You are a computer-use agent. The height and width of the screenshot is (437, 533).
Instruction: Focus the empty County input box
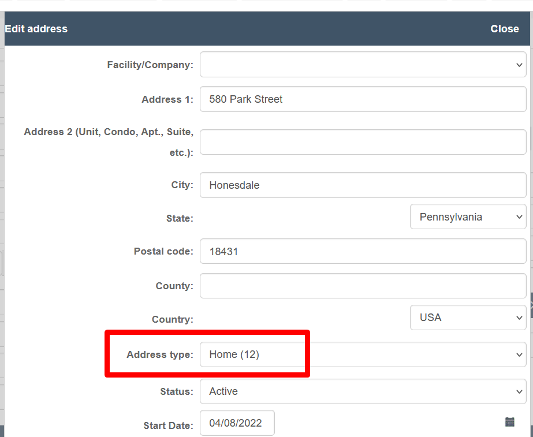pos(363,286)
